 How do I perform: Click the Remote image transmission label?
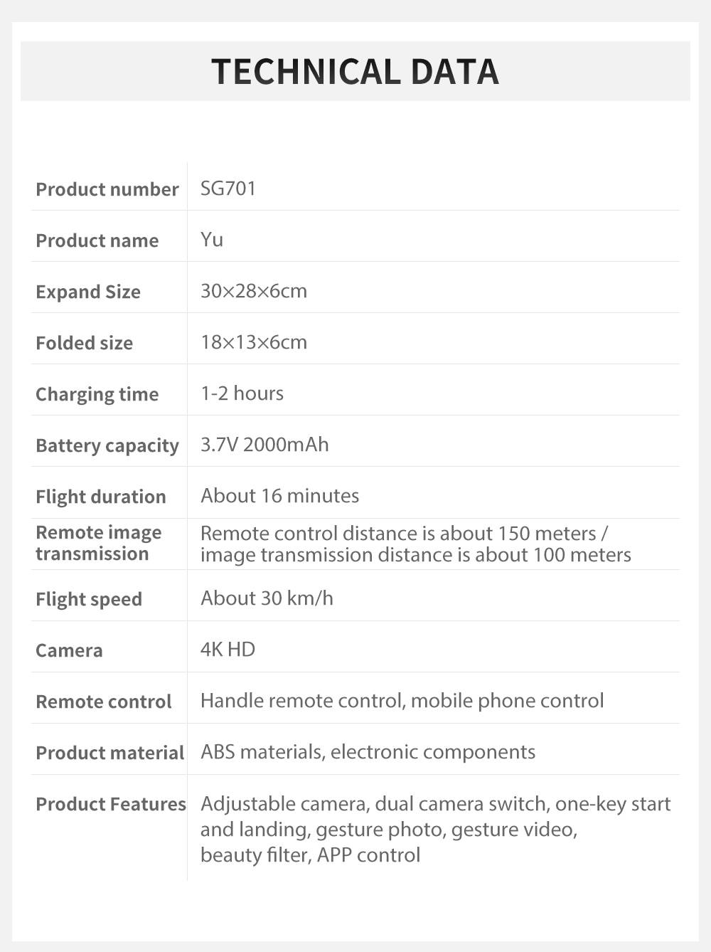pos(99,543)
